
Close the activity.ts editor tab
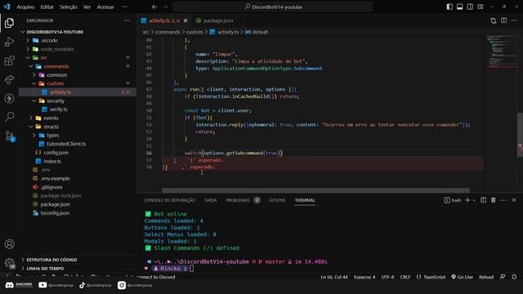pyautogui.click(x=186, y=20)
